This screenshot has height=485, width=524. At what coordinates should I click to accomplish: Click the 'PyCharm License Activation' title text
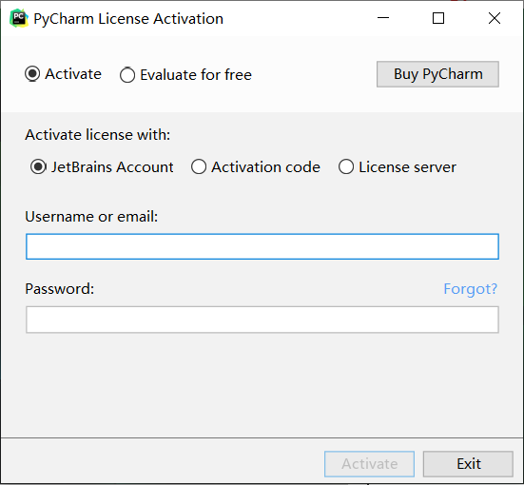coord(128,19)
